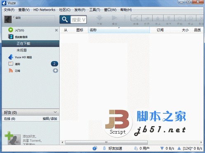This screenshot has height=153, width=205.
Task: Click the download arrow toolbar icon
Action: click(99, 18)
